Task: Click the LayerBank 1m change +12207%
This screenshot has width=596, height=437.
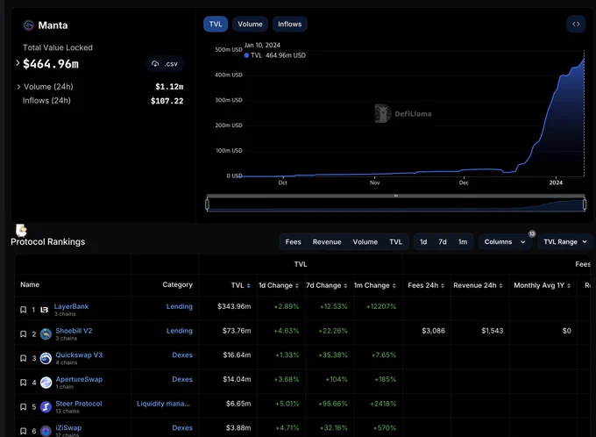Action: (381, 306)
